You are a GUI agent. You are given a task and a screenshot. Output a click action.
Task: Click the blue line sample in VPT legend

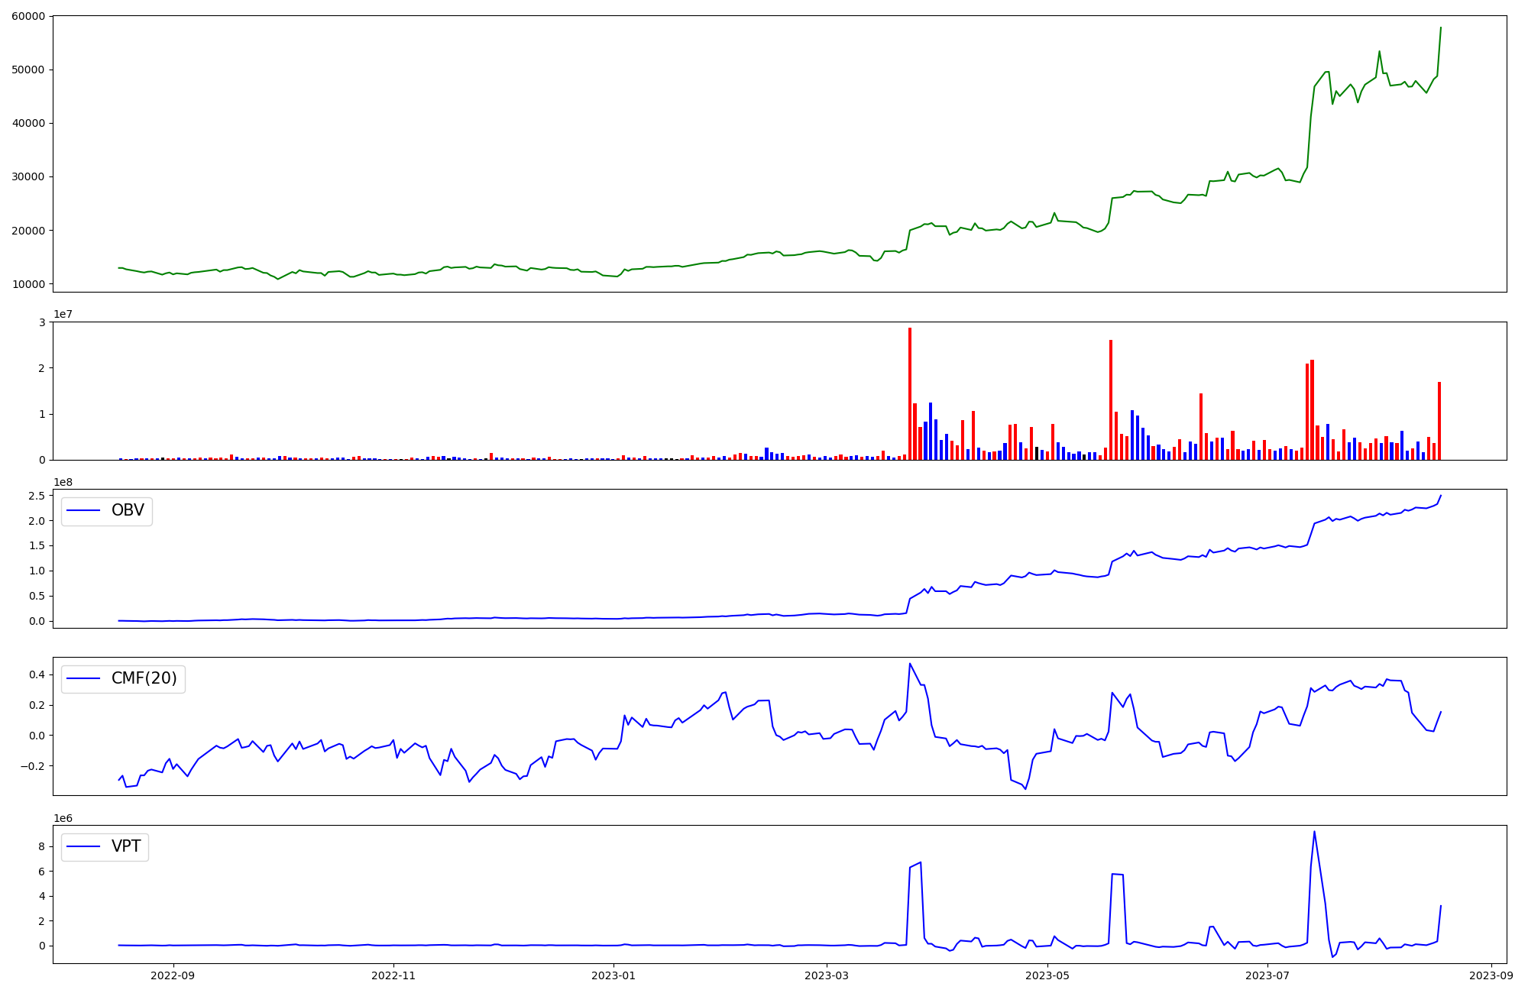click(x=84, y=847)
